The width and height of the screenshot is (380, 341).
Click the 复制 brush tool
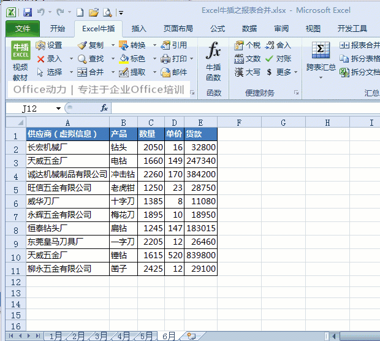pos(91,45)
